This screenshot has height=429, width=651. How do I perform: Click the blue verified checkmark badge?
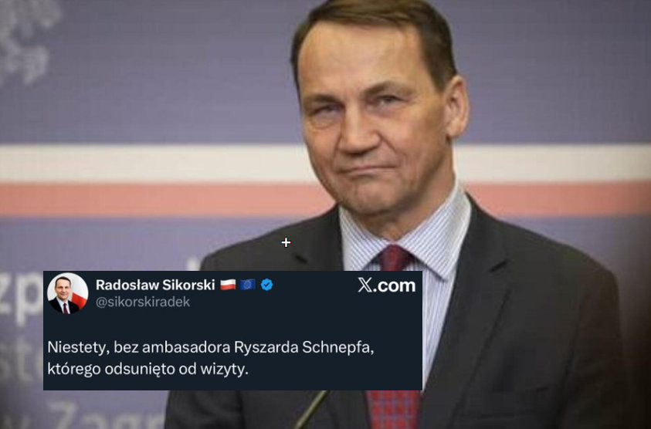click(x=266, y=285)
